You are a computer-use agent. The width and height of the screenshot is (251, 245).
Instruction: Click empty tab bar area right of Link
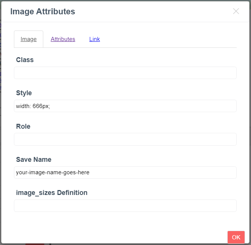(169, 39)
